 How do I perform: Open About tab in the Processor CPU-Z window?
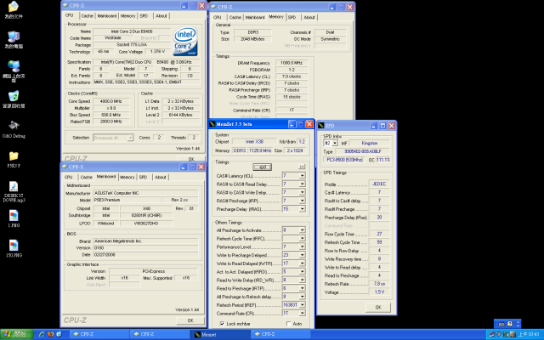tap(161, 16)
